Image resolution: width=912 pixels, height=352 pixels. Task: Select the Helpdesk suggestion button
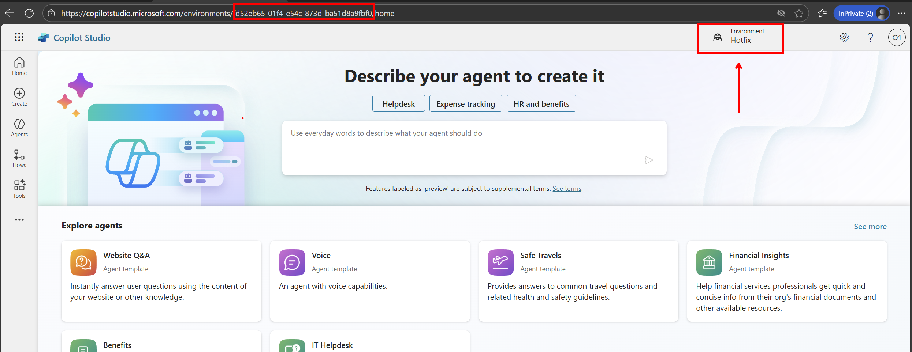398,104
